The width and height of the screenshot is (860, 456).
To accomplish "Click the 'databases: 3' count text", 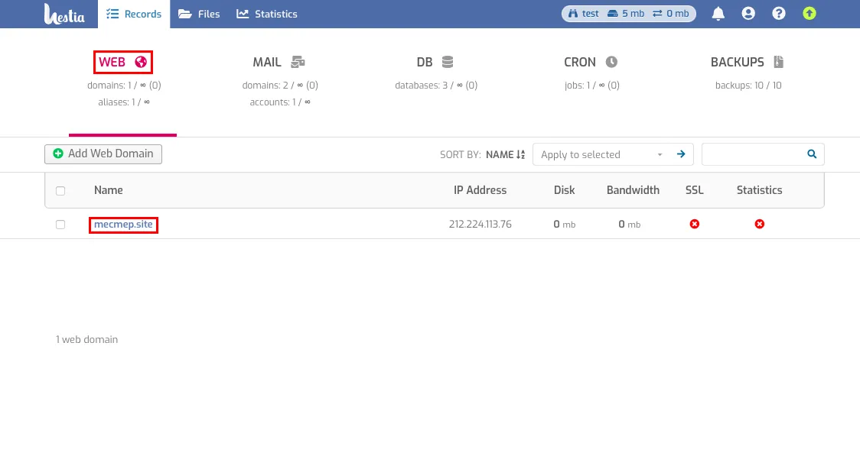I will (436, 86).
